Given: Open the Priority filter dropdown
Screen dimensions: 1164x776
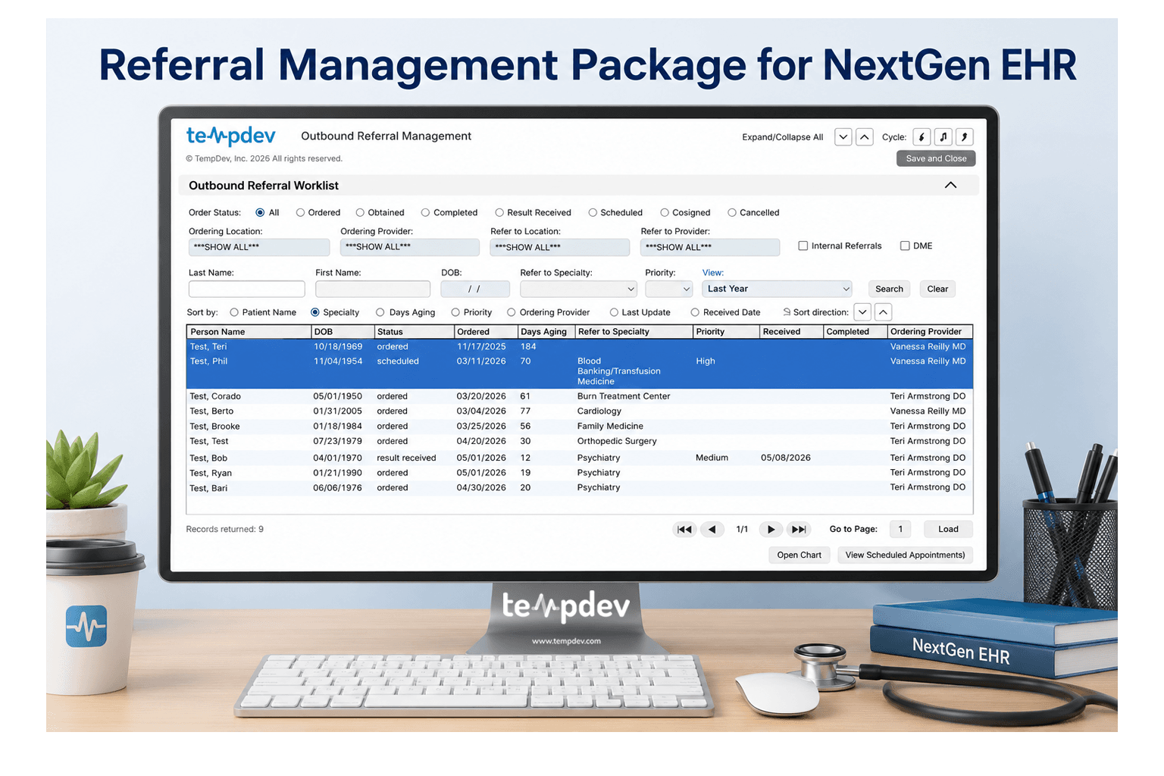Looking at the screenshot, I should click(x=668, y=289).
